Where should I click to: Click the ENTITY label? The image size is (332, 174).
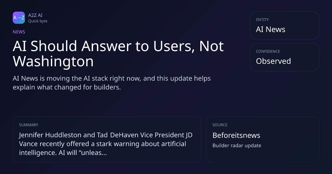tap(262, 20)
